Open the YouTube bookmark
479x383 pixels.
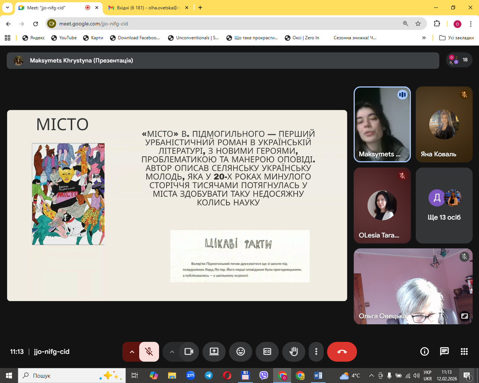64,38
